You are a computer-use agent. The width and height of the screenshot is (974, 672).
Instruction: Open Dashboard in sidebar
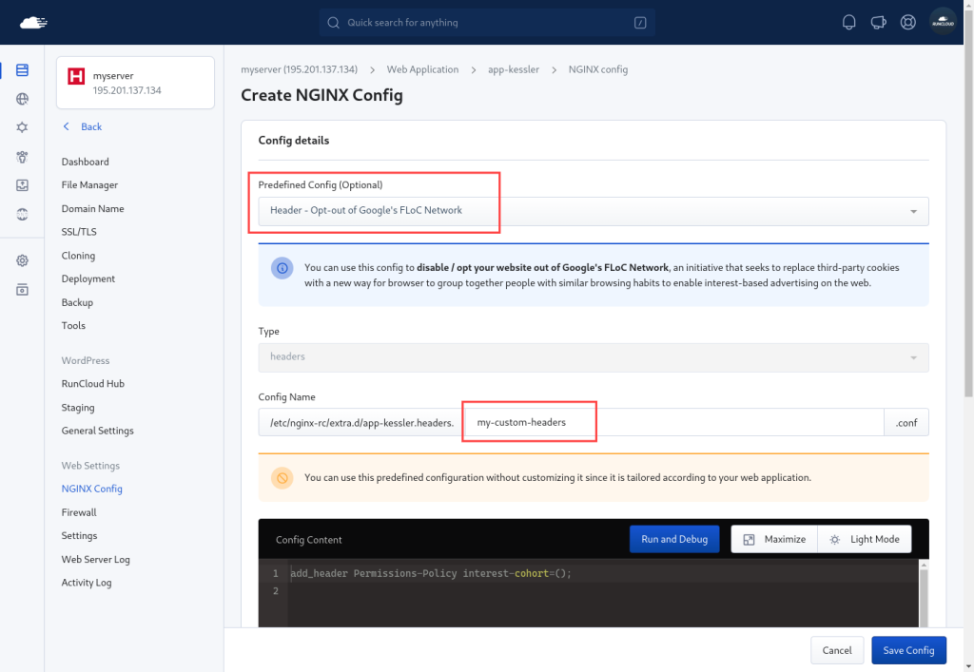[85, 162]
